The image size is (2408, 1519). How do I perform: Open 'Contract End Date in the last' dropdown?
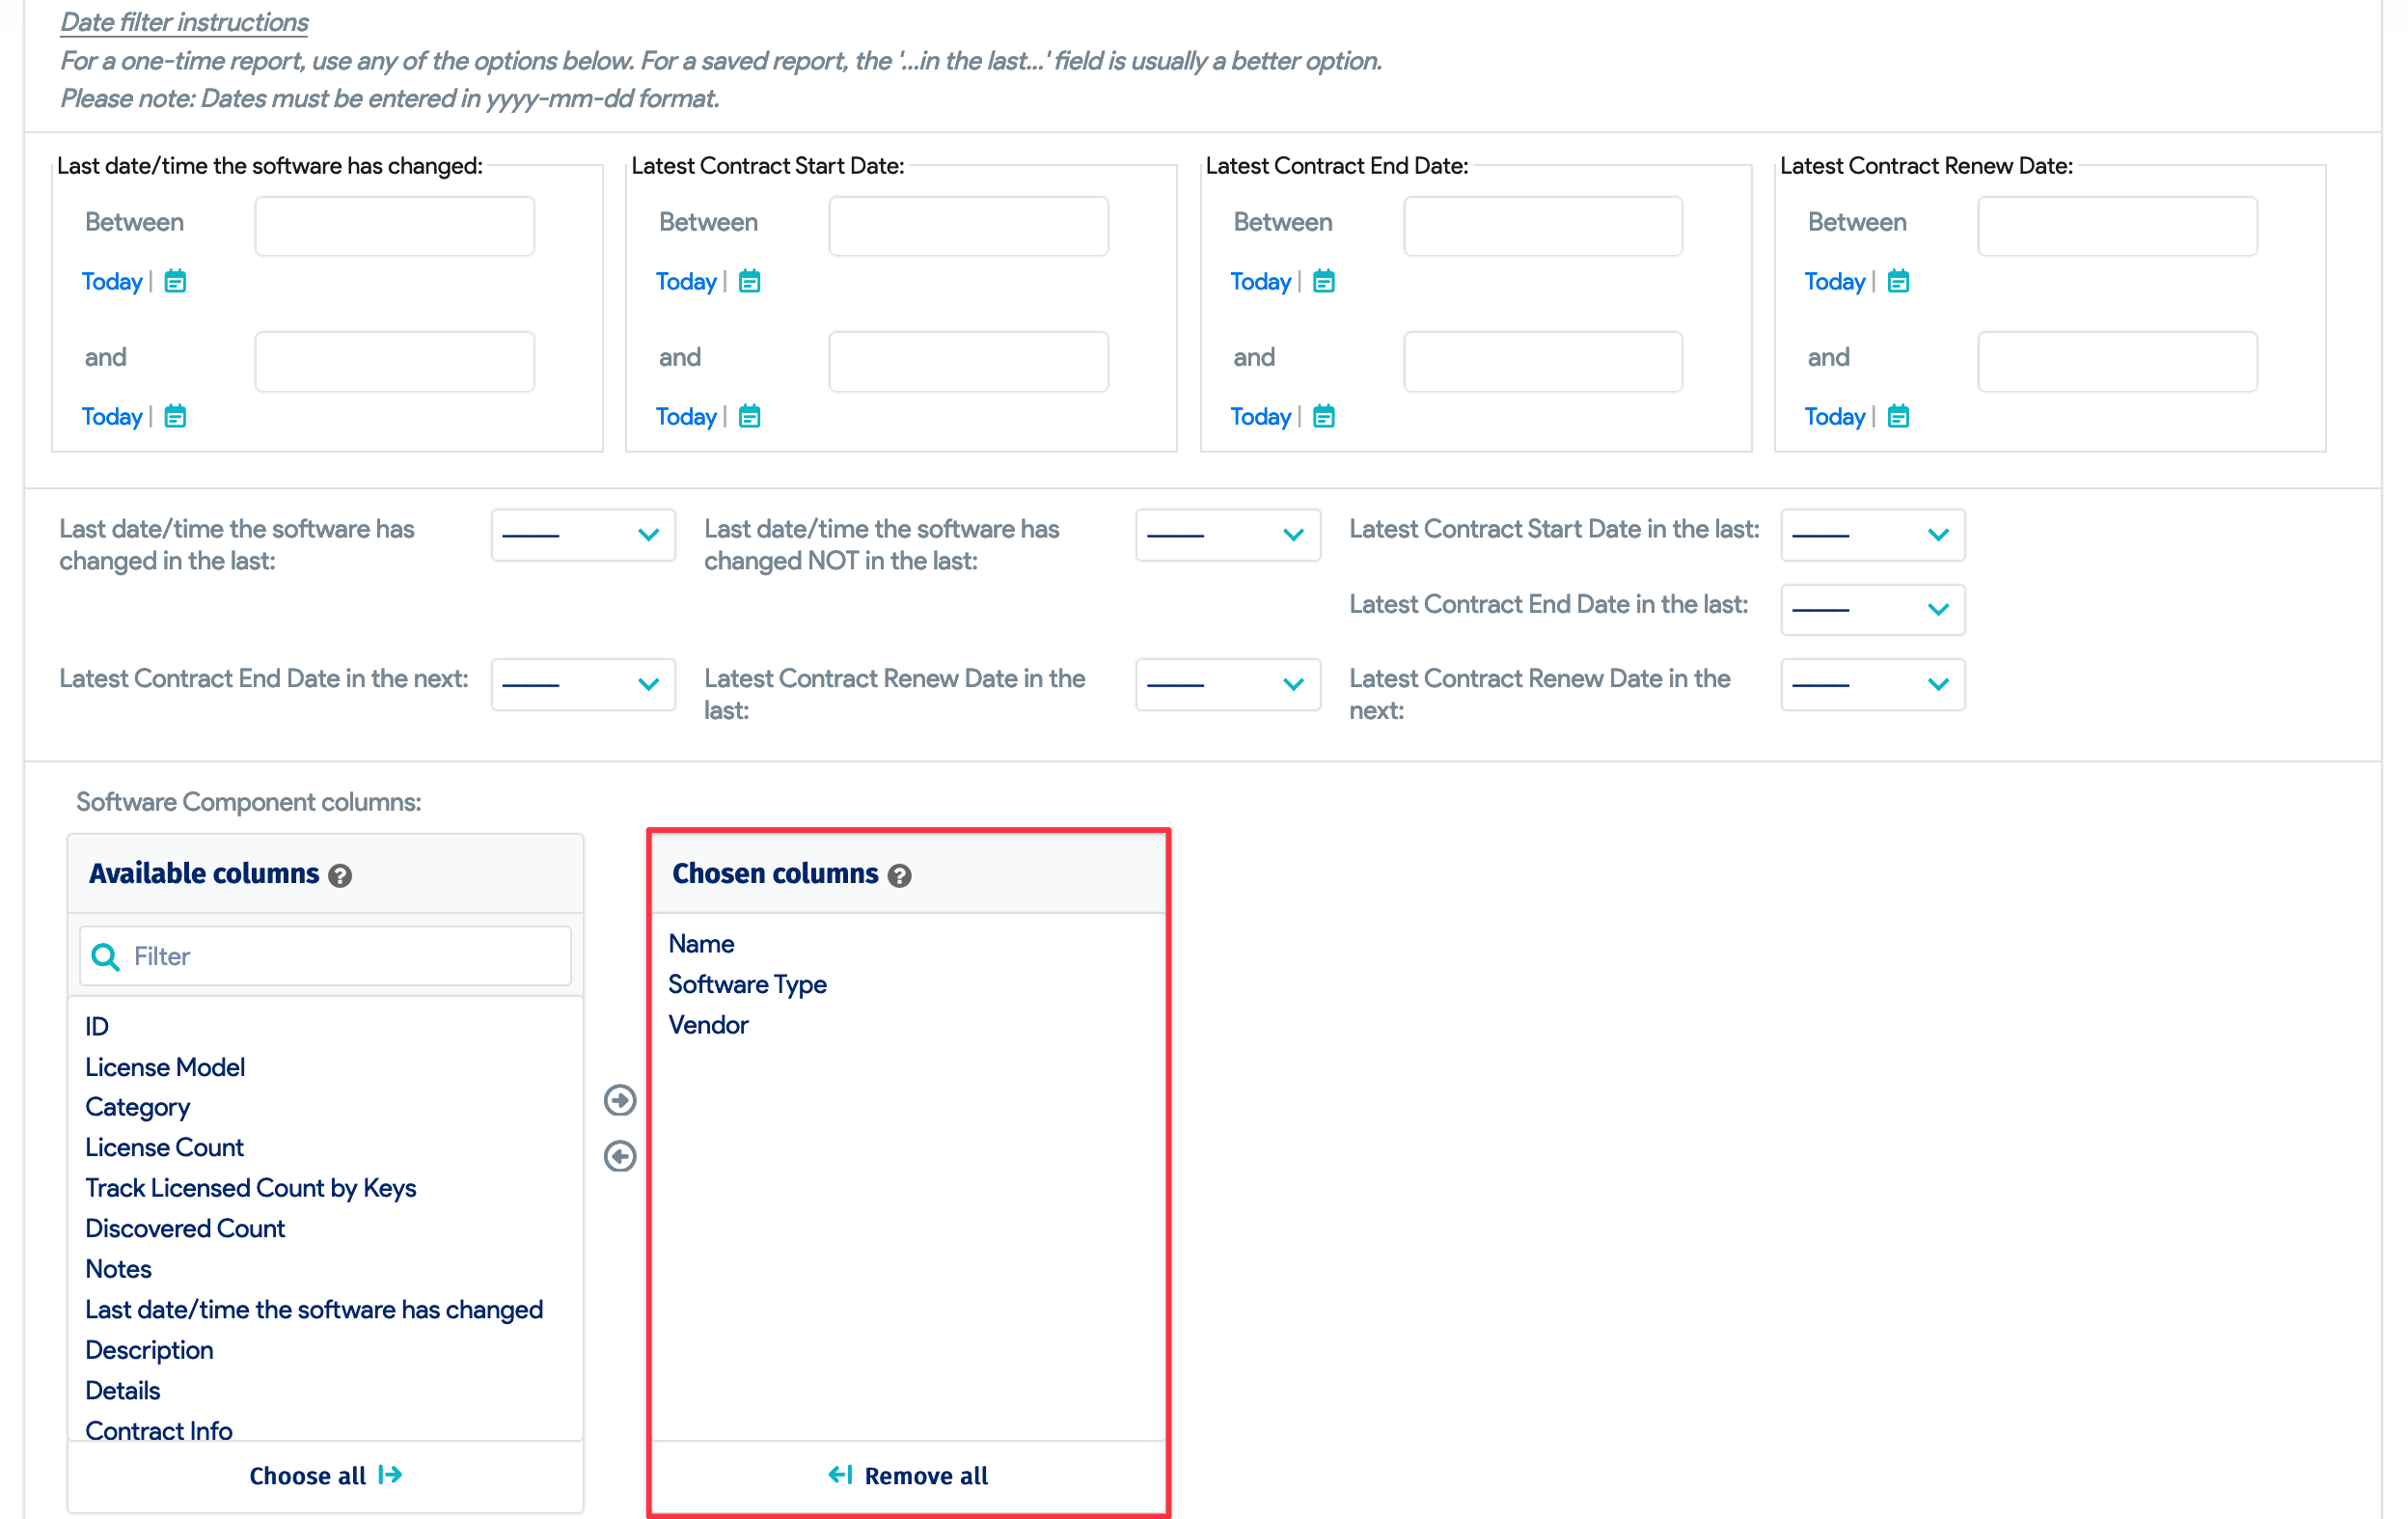(1872, 610)
